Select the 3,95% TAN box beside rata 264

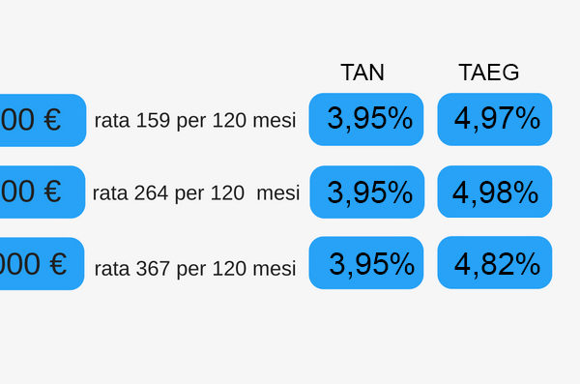click(367, 192)
